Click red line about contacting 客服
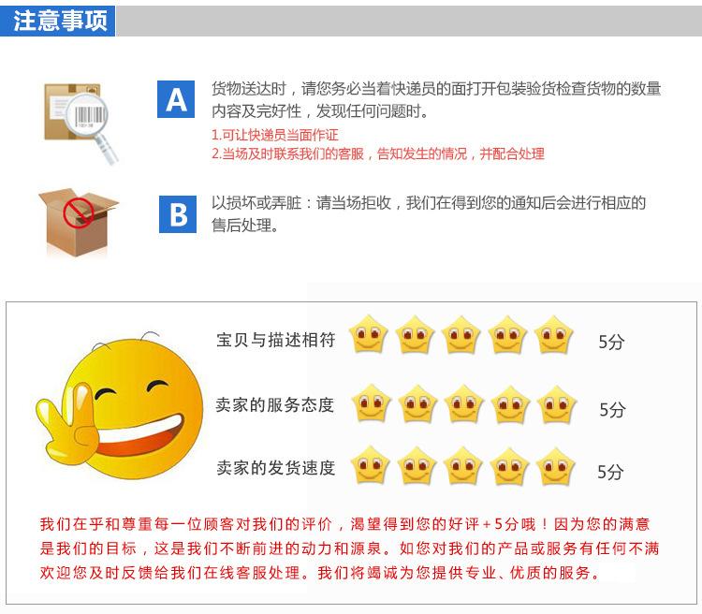 (378, 154)
